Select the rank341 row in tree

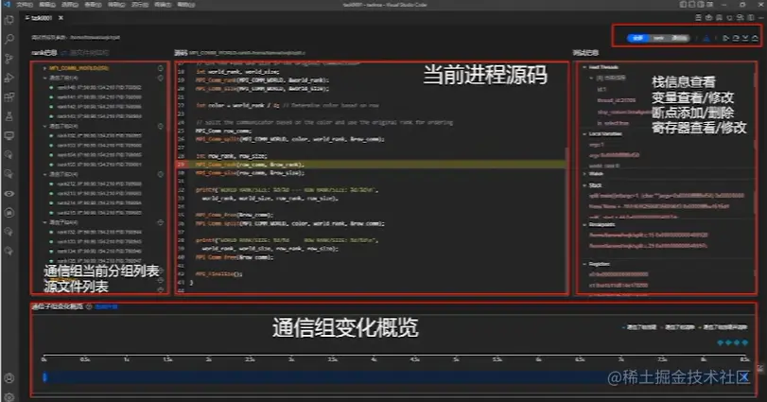click(99, 97)
